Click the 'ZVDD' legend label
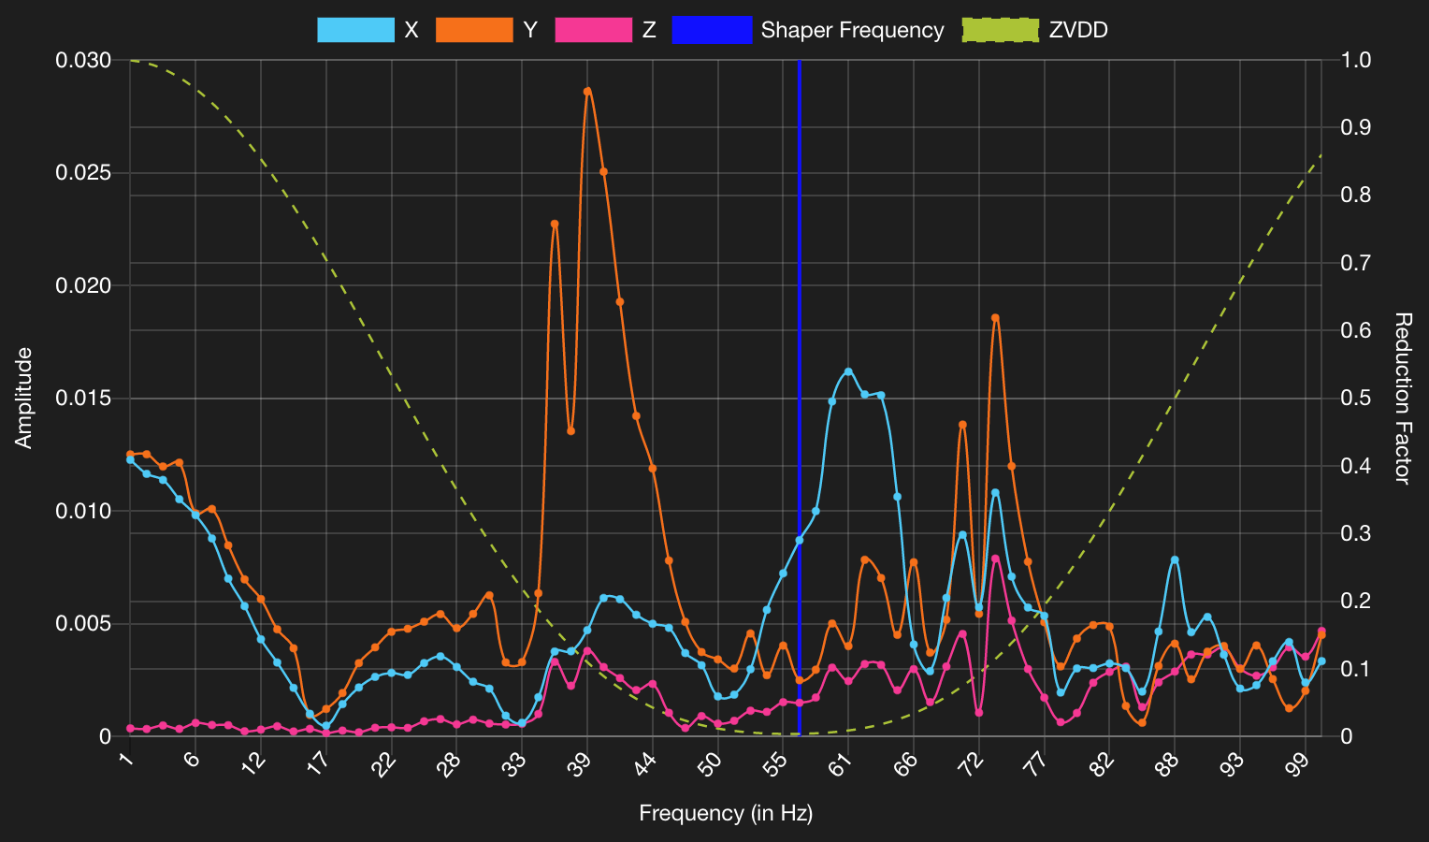 coord(1078,30)
